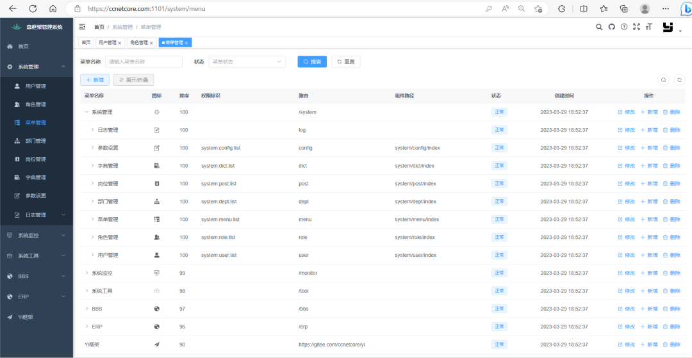
Task: Open the GitHub icon in header
Action: (611, 27)
